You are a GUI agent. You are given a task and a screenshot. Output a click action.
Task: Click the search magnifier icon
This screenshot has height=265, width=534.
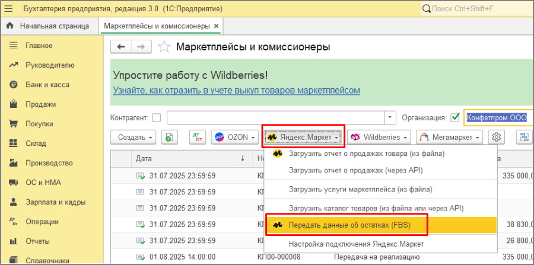coord(426,9)
